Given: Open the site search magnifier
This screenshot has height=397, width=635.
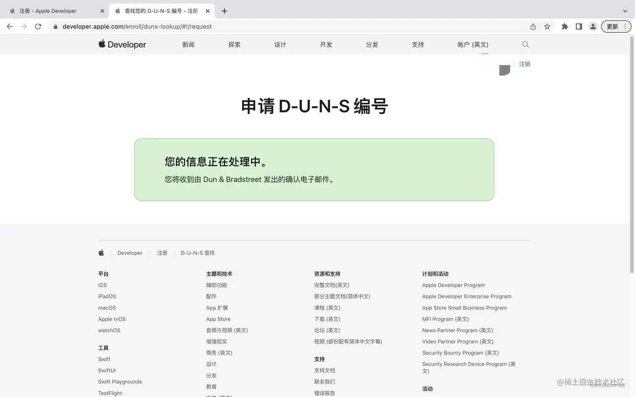Looking at the screenshot, I should pyautogui.click(x=525, y=45).
